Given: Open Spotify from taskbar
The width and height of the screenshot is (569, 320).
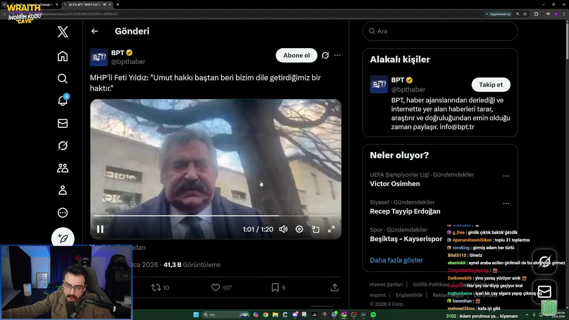Looking at the screenshot, I should (373, 315).
